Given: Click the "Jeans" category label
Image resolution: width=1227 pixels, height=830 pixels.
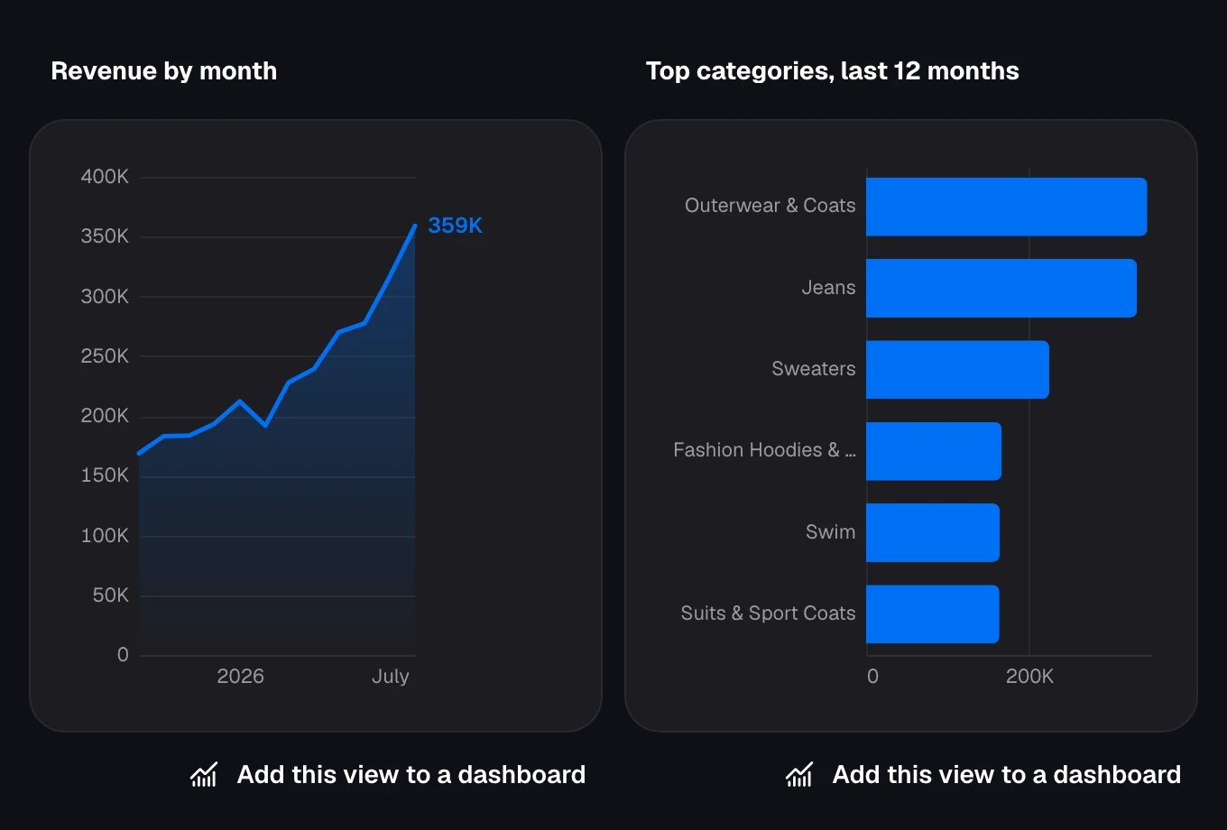Looking at the screenshot, I should coord(828,288).
